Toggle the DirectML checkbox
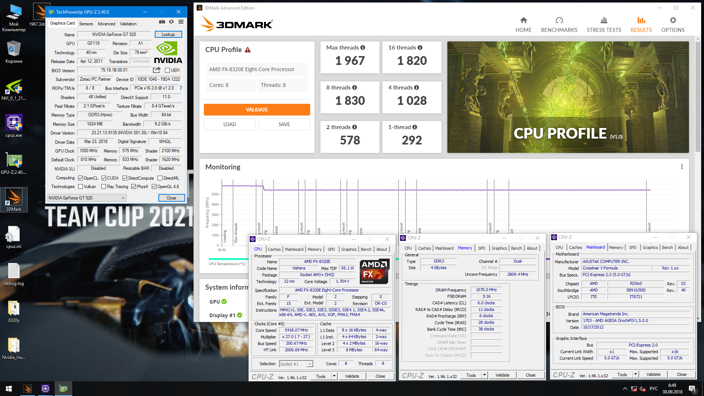 pos(160,178)
